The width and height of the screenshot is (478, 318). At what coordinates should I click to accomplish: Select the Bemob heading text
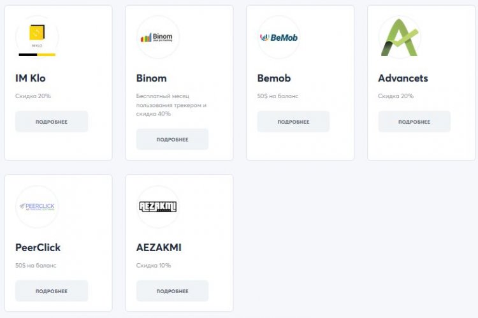click(274, 78)
